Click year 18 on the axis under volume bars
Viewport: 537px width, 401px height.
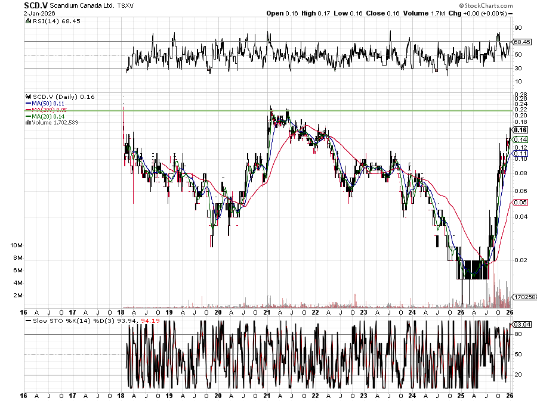pyautogui.click(x=121, y=312)
